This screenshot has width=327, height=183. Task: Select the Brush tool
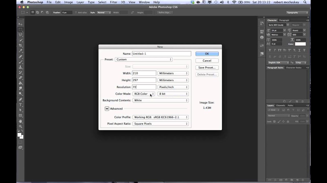click(x=20, y=62)
